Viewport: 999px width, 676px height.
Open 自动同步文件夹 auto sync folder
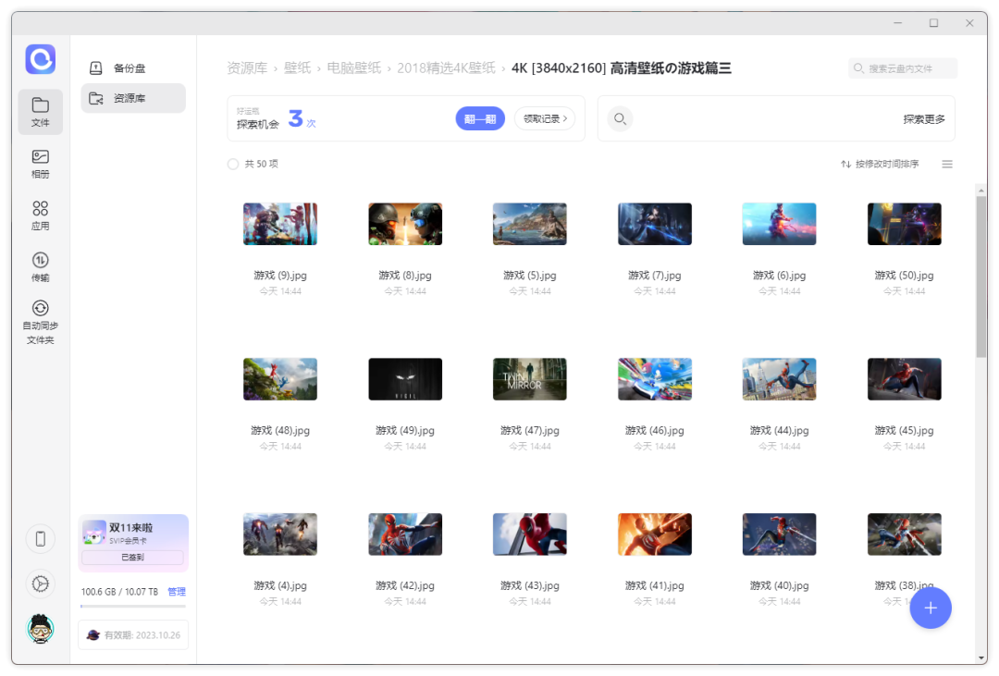coord(40,321)
